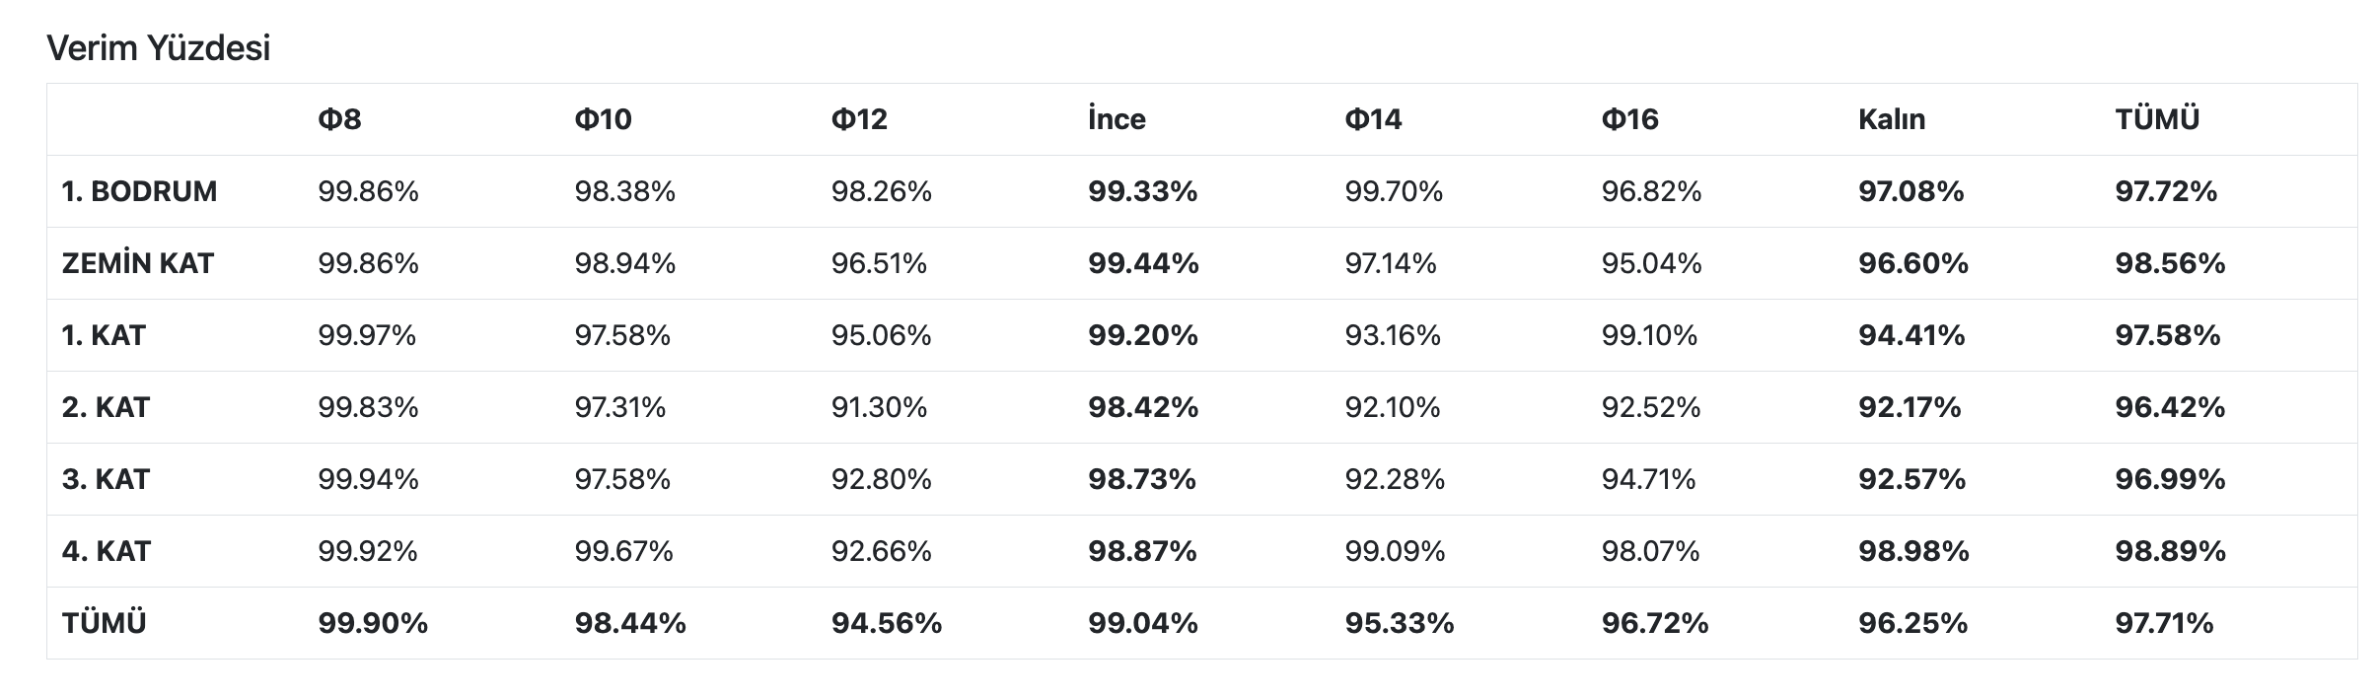Click the ZEMİN KAT row label
The width and height of the screenshot is (2379, 696).
pos(137,263)
